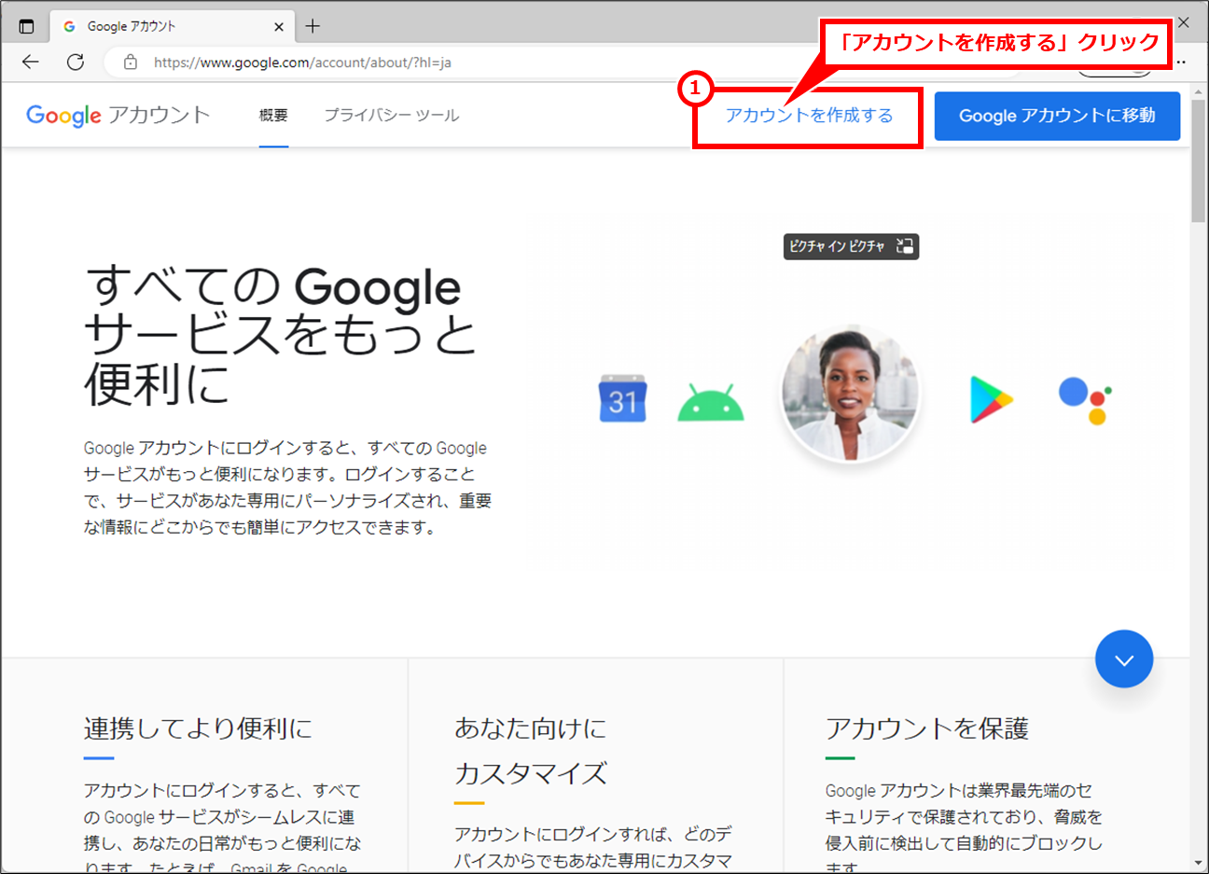
Task: Click the アカウントを作成する link
Action: (x=810, y=116)
